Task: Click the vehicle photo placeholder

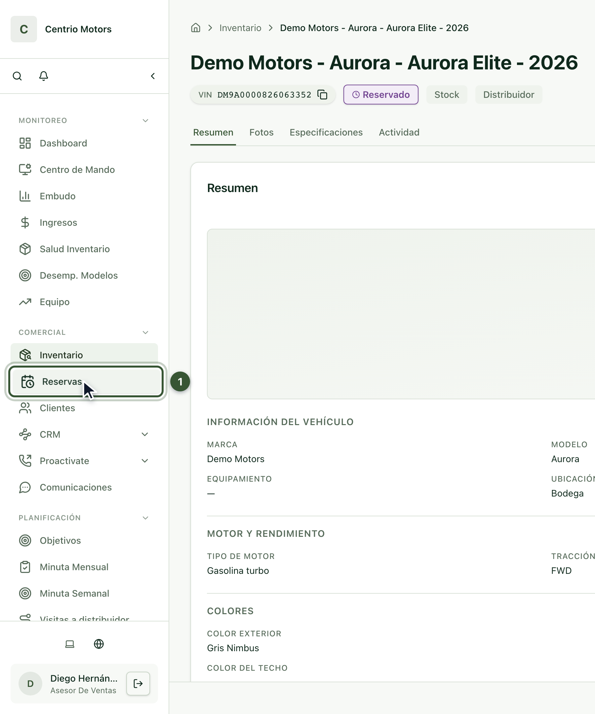Action: (x=401, y=314)
